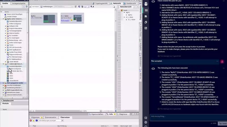This screenshot has width=227, height=127.
Task: Click the zoom magnifier icon in network toolbar
Action: coord(91,6)
